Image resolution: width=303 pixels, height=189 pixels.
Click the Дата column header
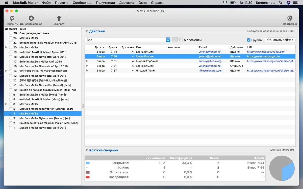pyautogui.click(x=98, y=47)
